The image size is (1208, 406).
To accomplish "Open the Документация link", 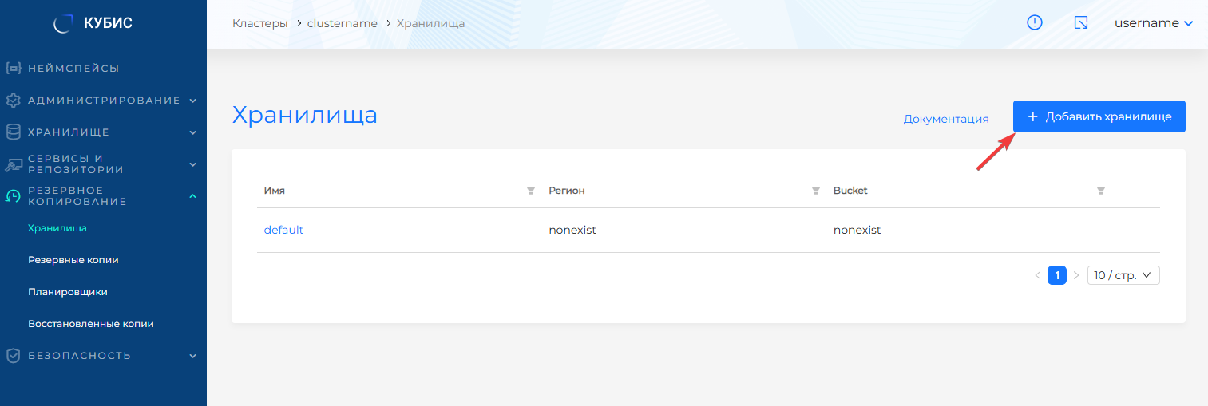I will pos(945,119).
